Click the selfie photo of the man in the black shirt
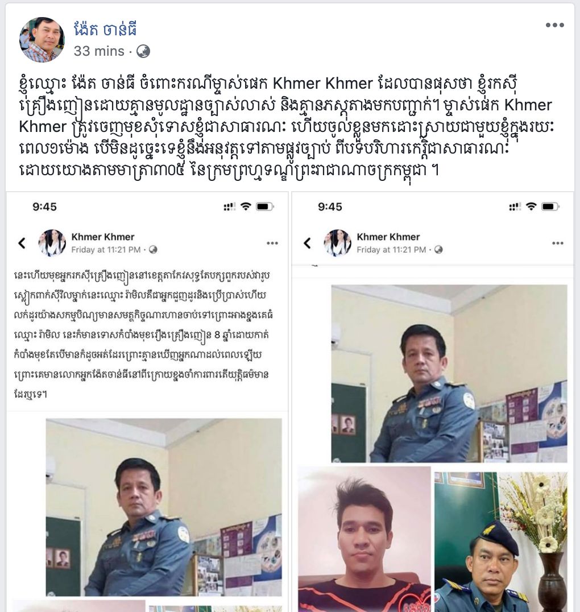The width and height of the screenshot is (580, 612). [364, 539]
